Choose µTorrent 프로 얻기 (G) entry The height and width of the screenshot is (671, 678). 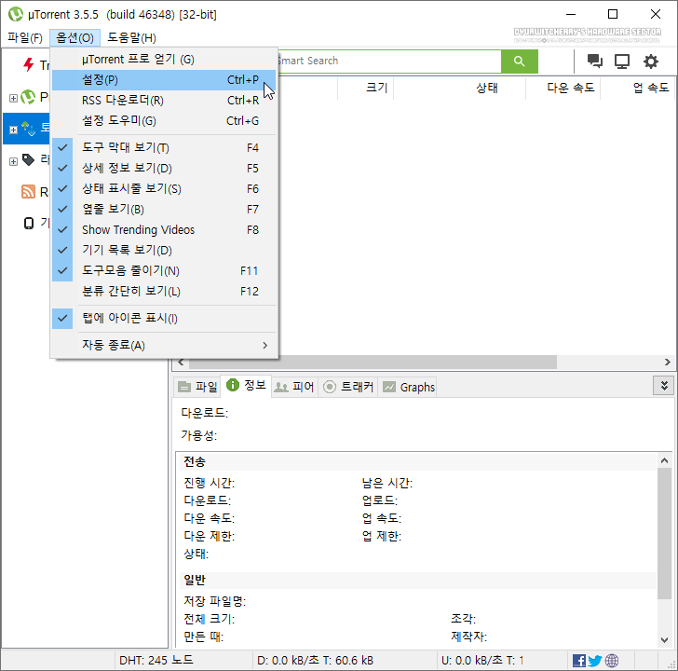click(x=164, y=60)
